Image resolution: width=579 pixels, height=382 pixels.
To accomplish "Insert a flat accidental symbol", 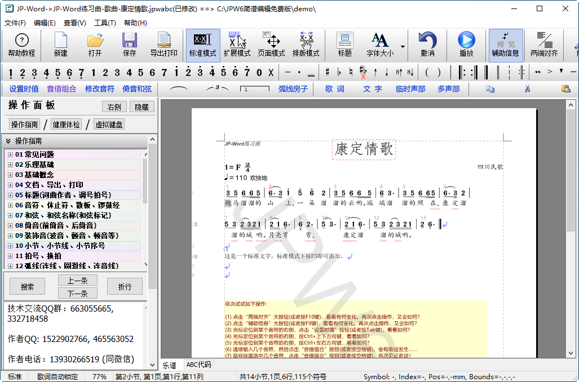I will click(339, 72).
